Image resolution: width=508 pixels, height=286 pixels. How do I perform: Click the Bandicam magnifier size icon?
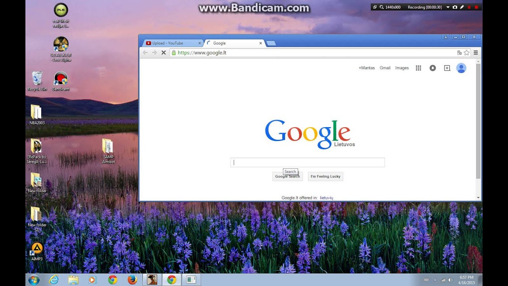(381, 7)
